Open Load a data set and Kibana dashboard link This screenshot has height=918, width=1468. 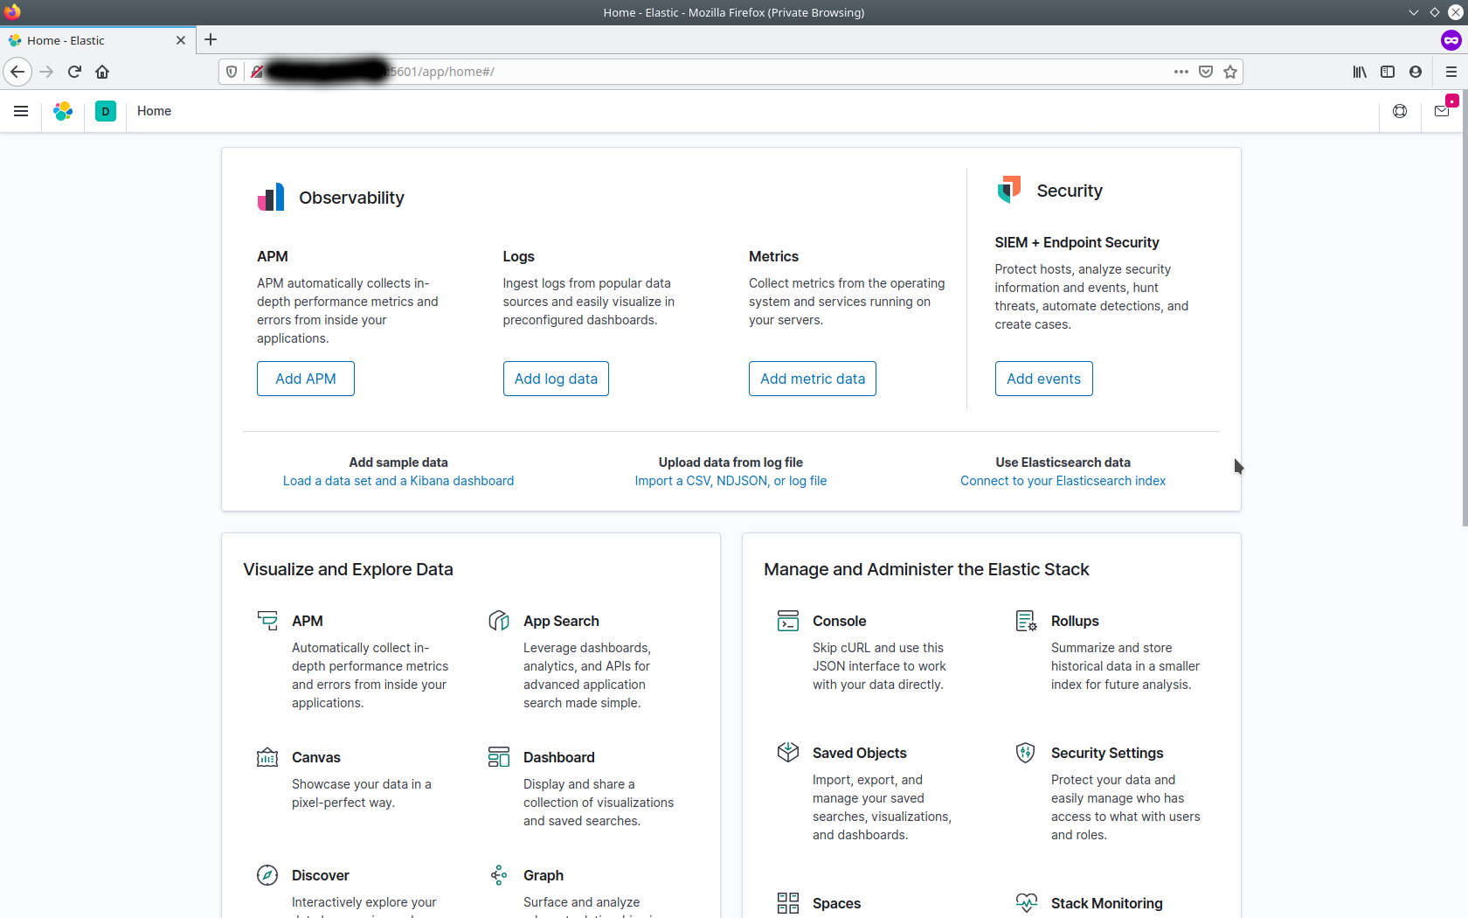coord(398,481)
